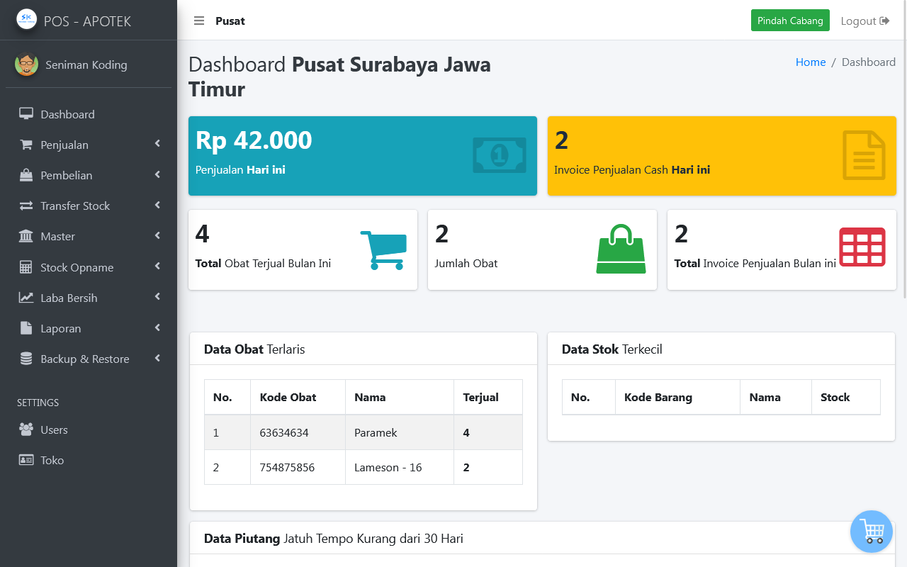Click the Seniman Koding user avatar

tap(27, 64)
